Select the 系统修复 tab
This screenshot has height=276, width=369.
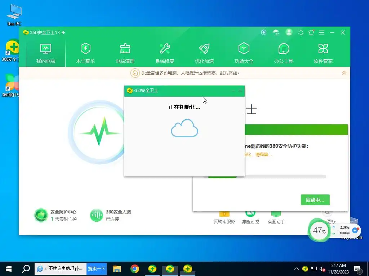pyautogui.click(x=165, y=53)
